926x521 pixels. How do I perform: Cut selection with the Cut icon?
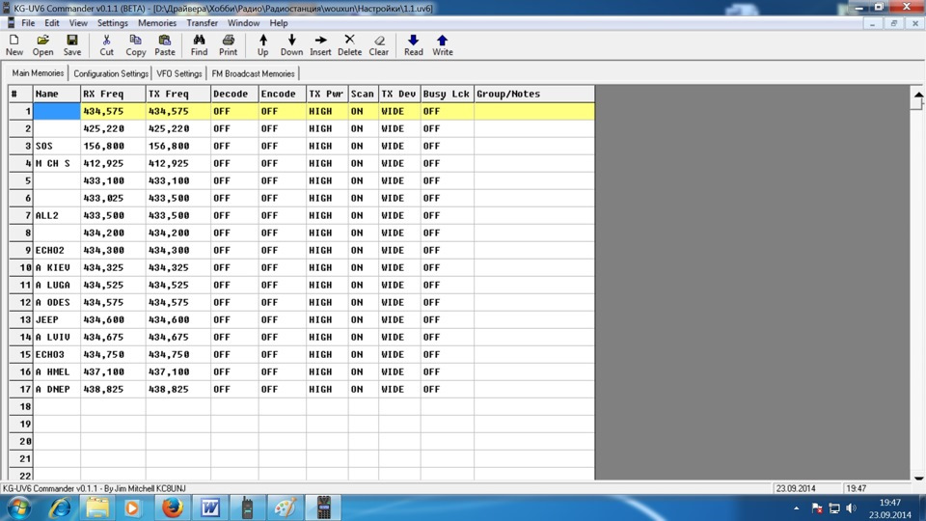point(106,45)
